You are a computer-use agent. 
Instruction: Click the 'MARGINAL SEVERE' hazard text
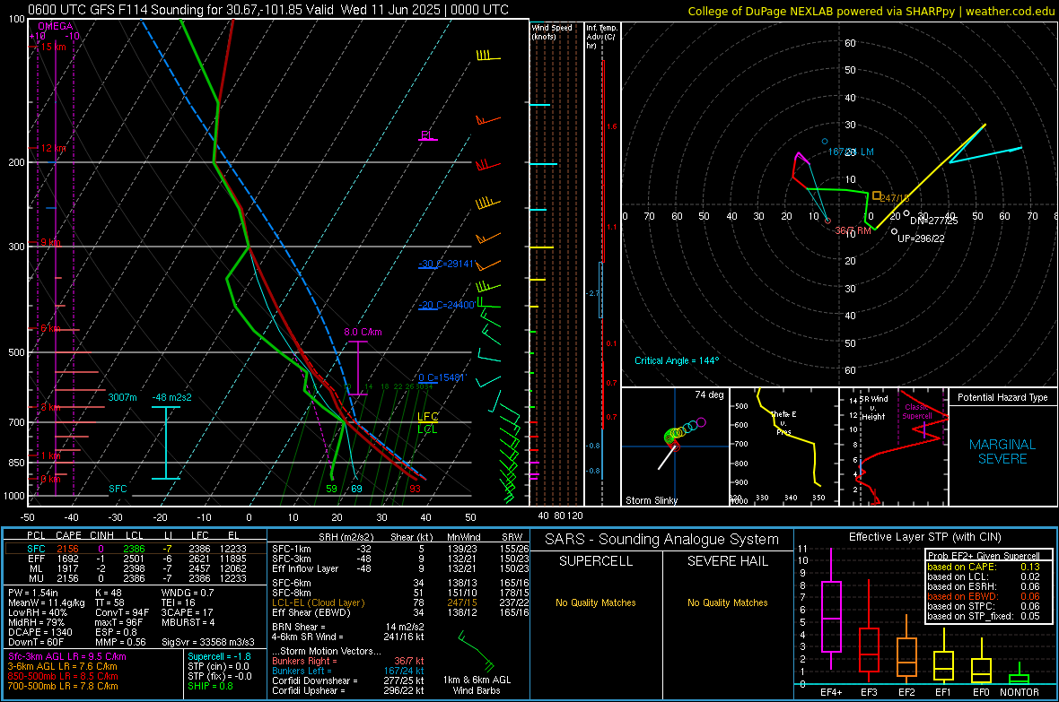click(x=1003, y=452)
